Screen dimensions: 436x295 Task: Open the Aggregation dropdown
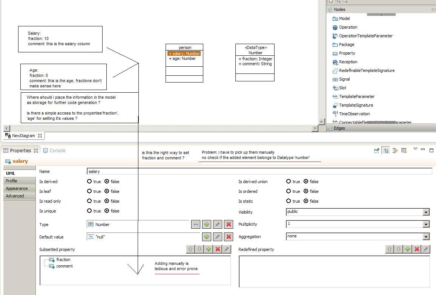click(x=426, y=237)
